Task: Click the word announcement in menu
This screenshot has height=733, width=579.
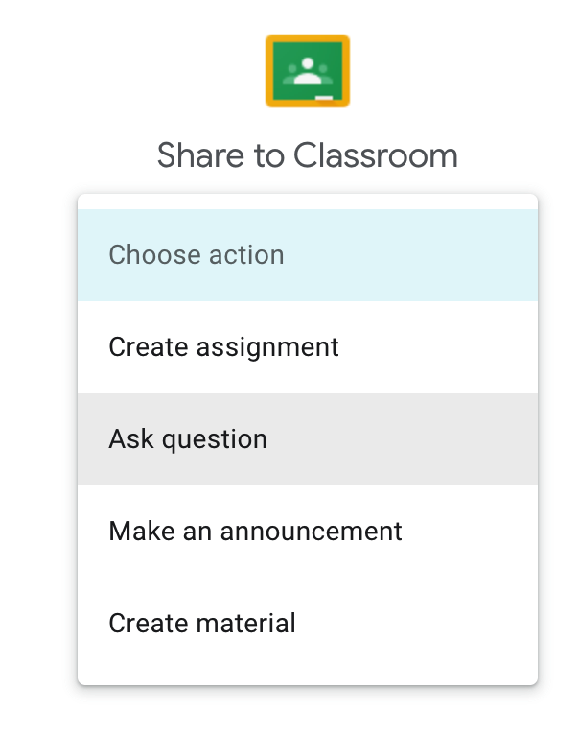Action: click(x=311, y=532)
